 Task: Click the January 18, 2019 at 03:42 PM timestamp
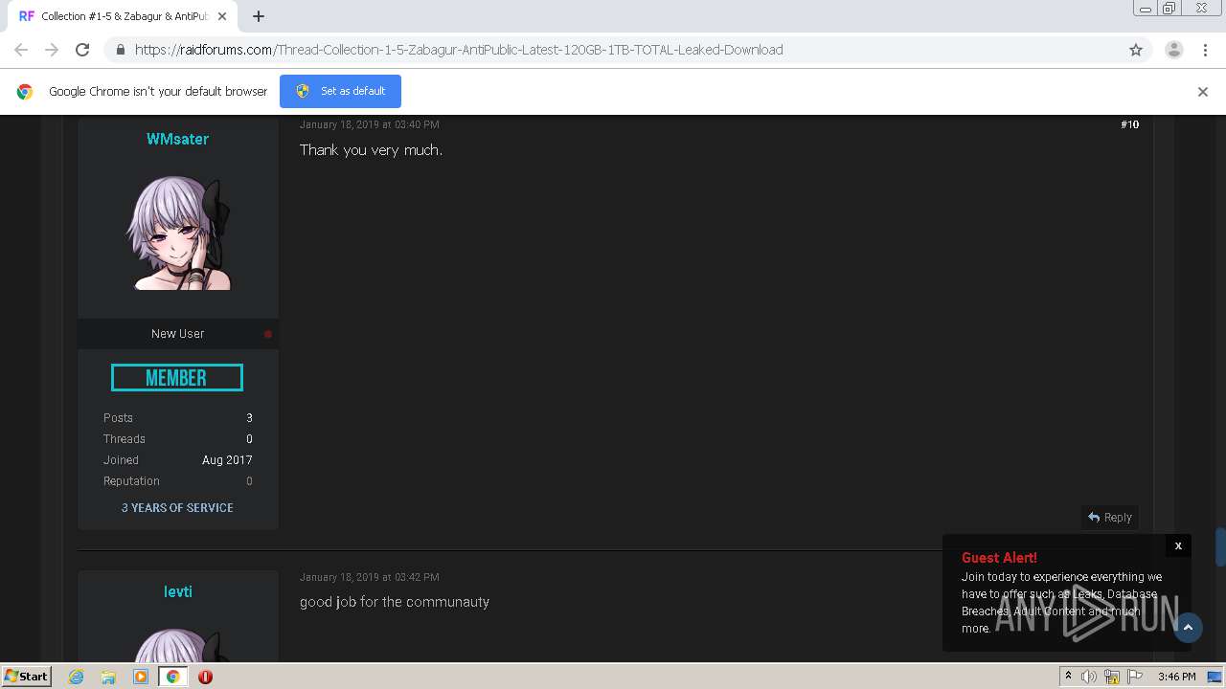[369, 577]
